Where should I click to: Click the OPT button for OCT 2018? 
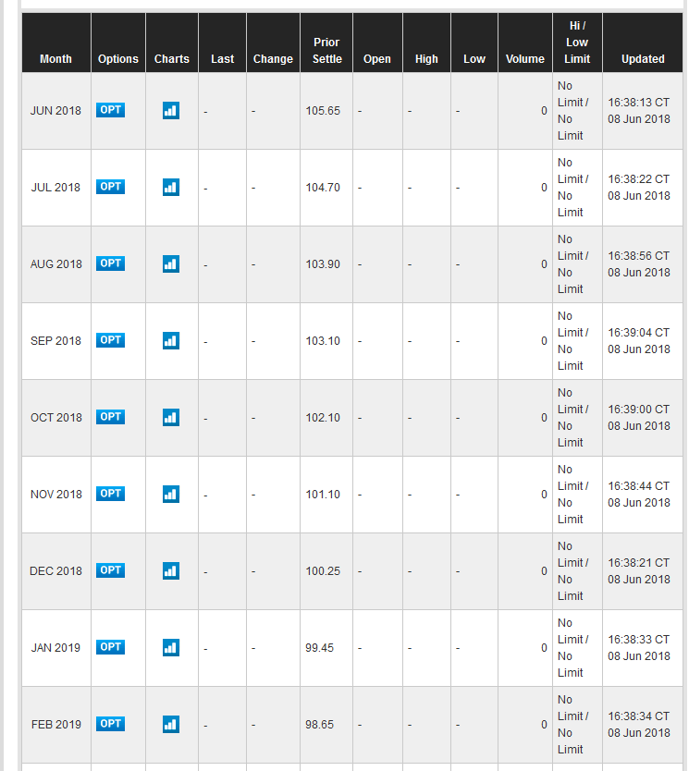point(110,417)
